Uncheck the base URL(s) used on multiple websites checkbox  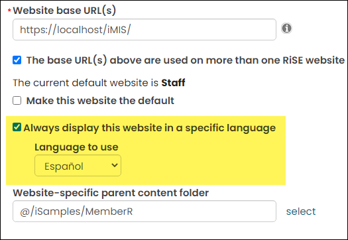coord(17,60)
